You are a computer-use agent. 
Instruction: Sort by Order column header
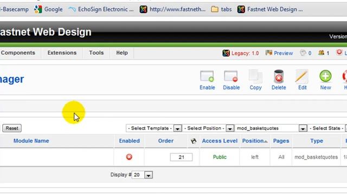pos(165,141)
